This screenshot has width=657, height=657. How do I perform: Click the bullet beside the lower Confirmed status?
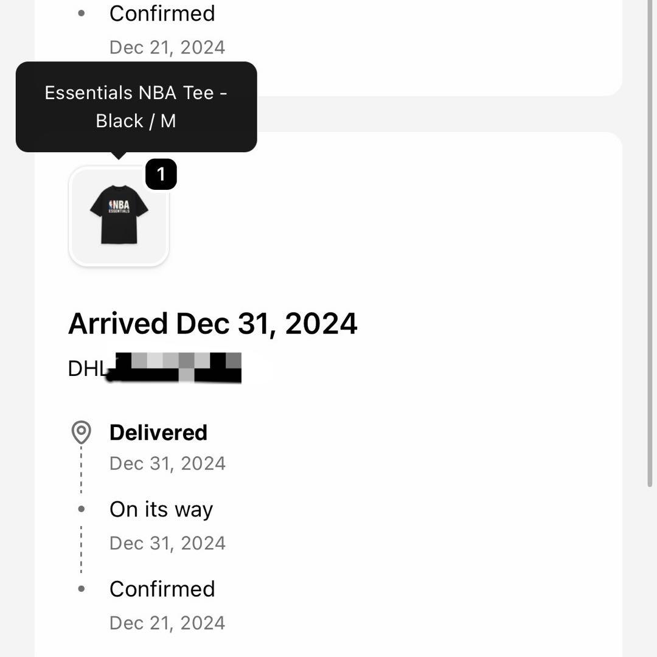82,589
